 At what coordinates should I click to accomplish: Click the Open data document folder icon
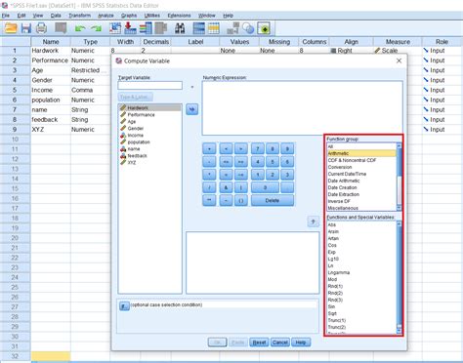click(x=11, y=28)
